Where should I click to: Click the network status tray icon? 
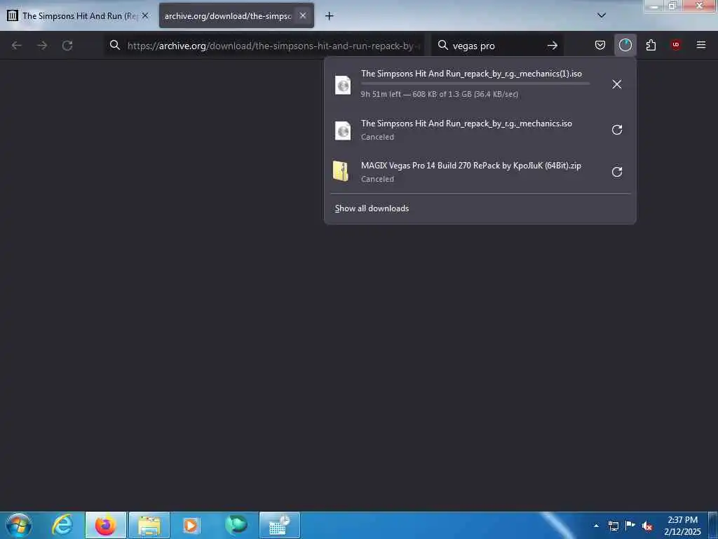613,526
